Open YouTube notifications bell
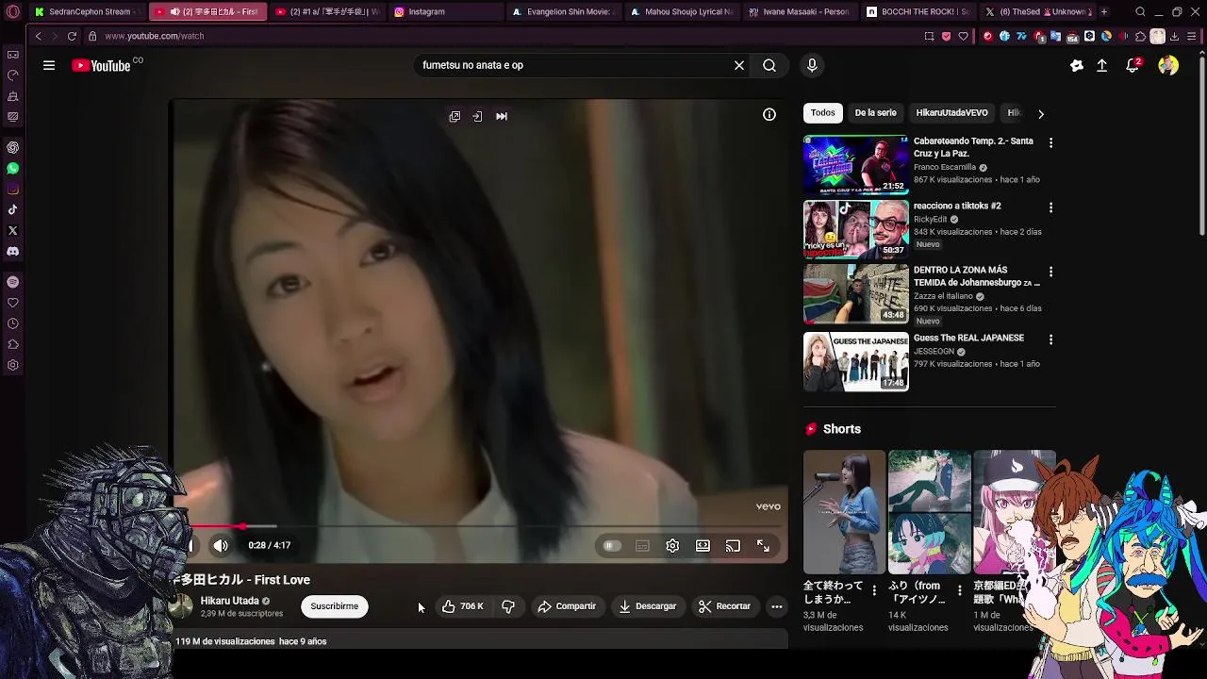This screenshot has width=1207, height=679. [1133, 65]
